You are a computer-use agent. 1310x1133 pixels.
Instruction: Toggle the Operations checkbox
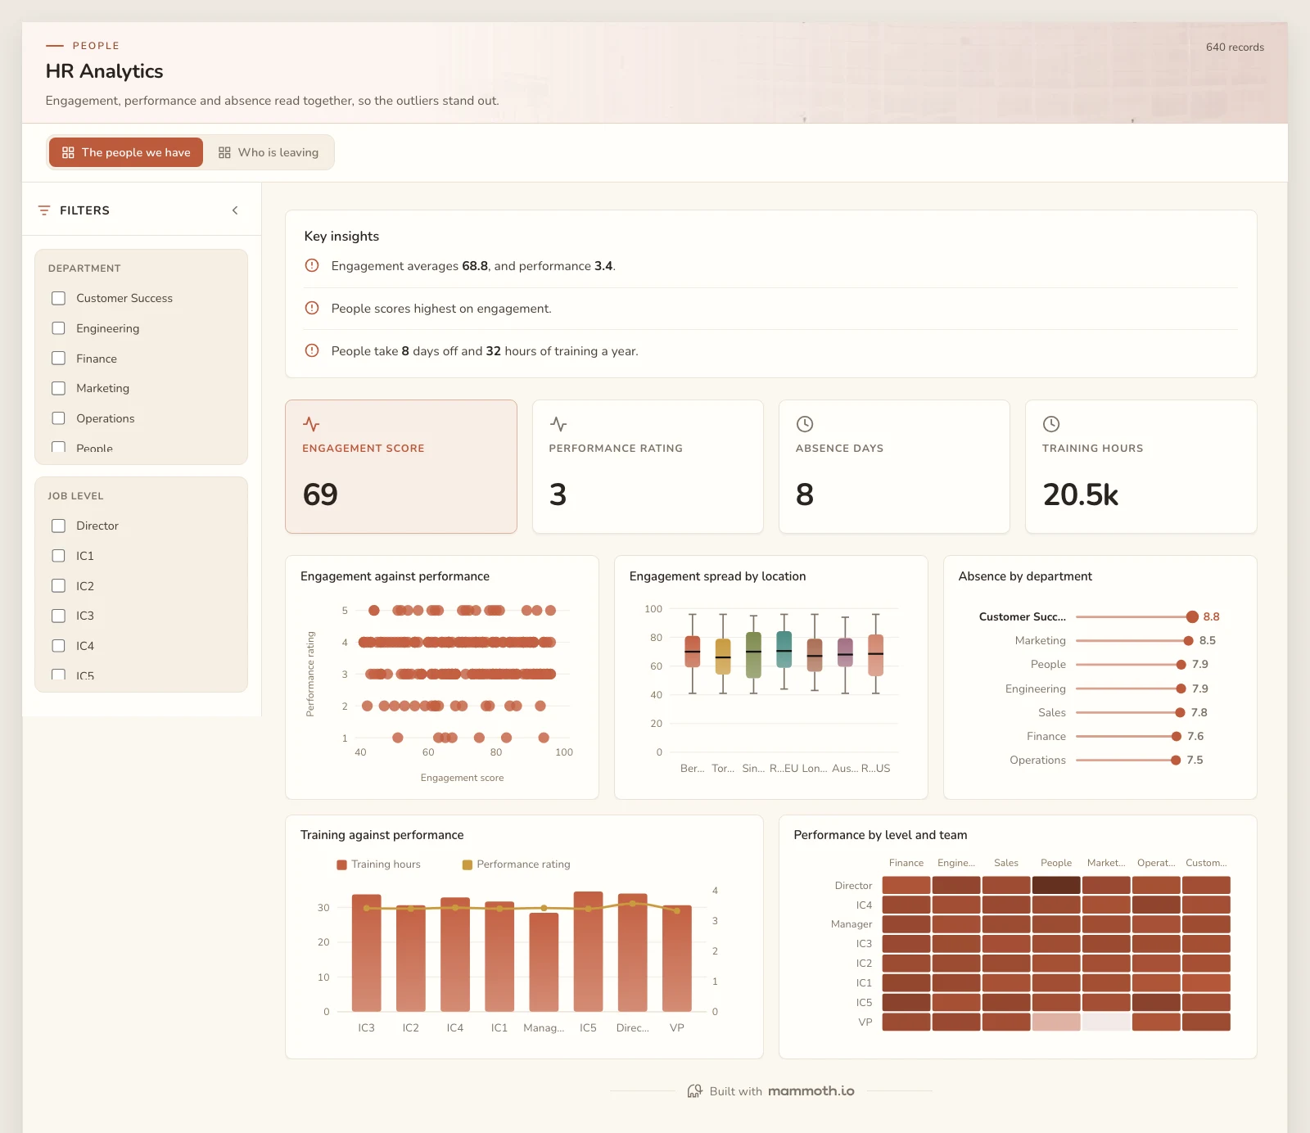[58, 418]
